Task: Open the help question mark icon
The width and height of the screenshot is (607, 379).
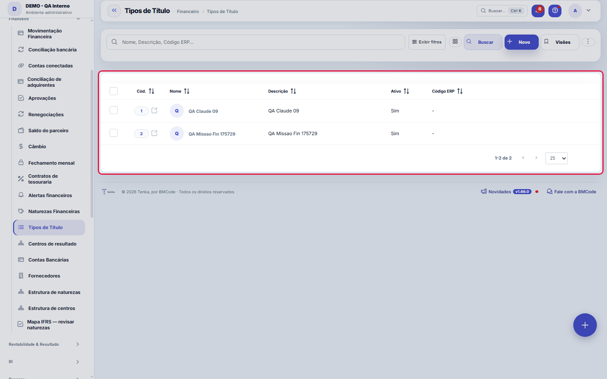Action: tap(555, 11)
